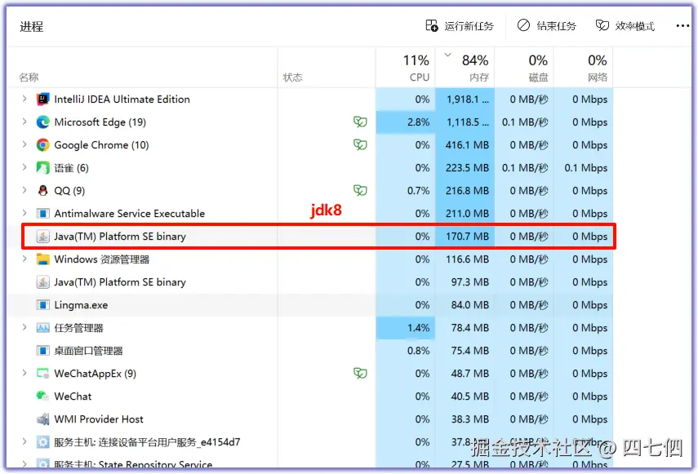
Task: Select the WMI Provider Host process name
Action: pyautogui.click(x=99, y=419)
